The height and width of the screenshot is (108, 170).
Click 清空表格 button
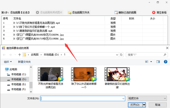159,12
